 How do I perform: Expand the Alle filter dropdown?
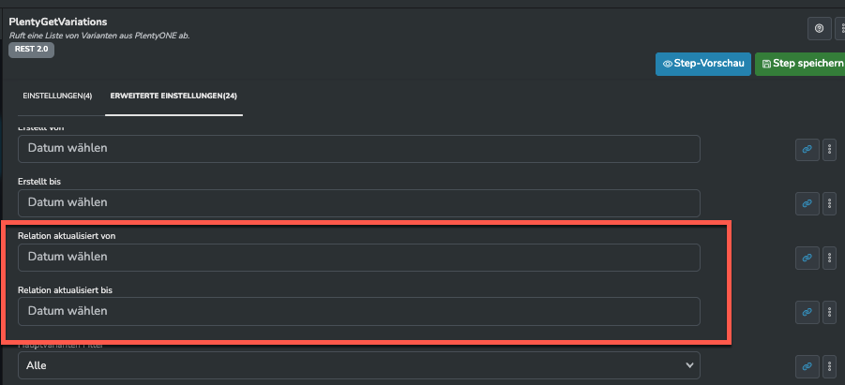click(x=359, y=365)
